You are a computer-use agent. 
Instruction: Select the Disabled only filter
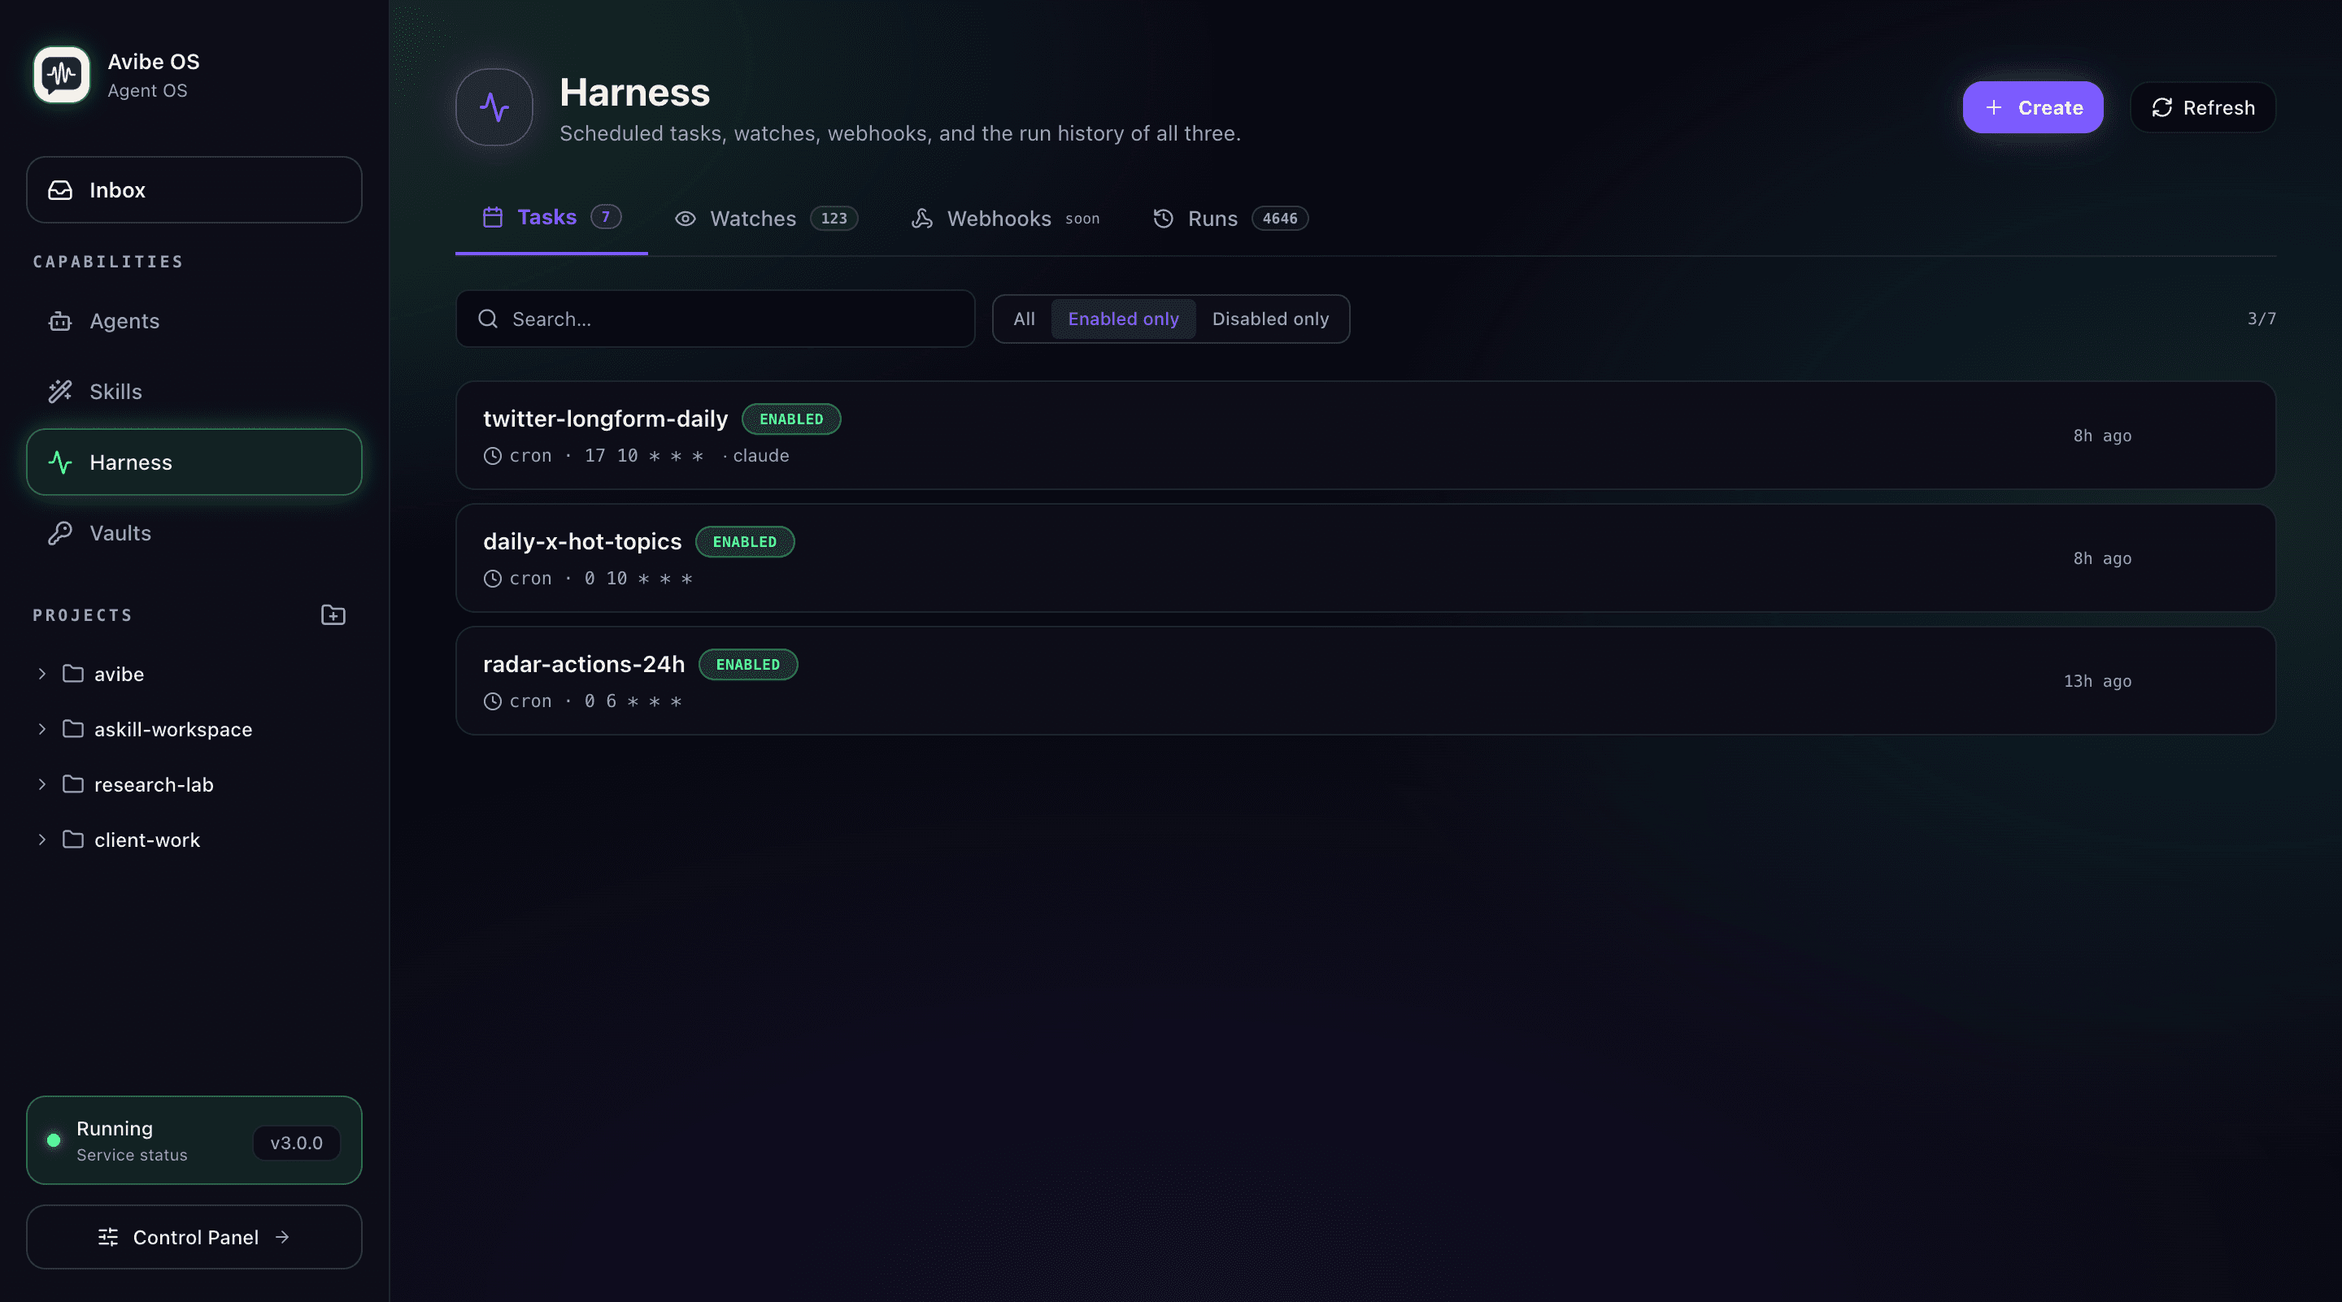1269,319
